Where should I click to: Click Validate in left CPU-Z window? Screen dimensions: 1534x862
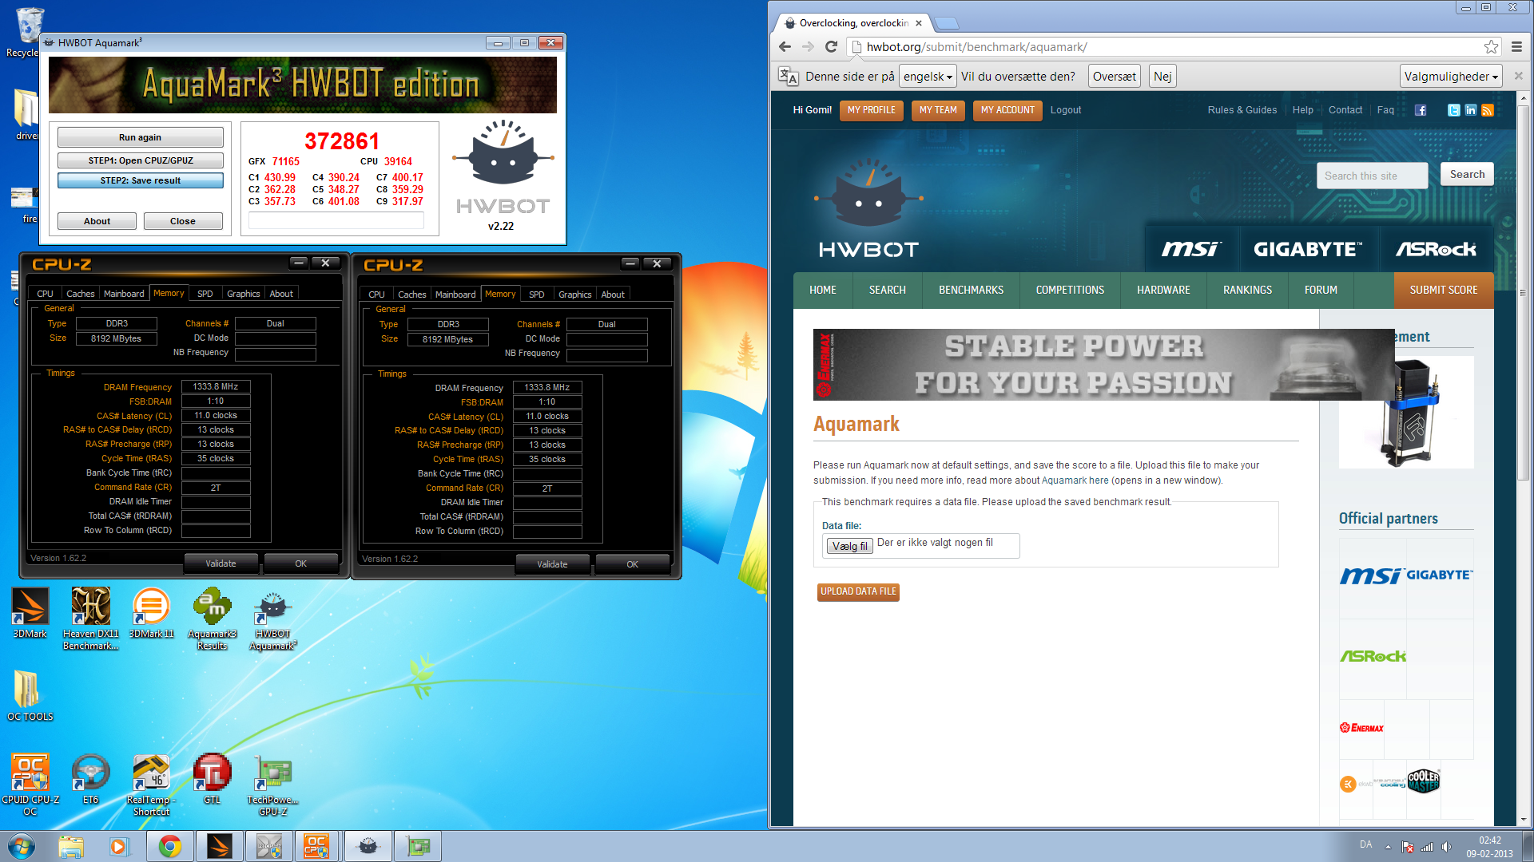[x=221, y=563]
